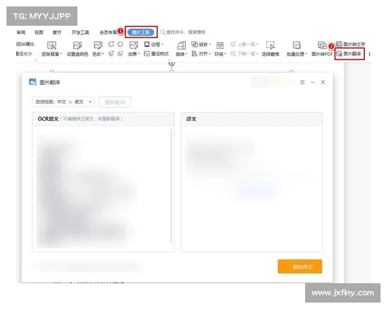387x309 pixels.
Task: Launch 图片转PDF picture to PDF
Action: [x=322, y=49]
